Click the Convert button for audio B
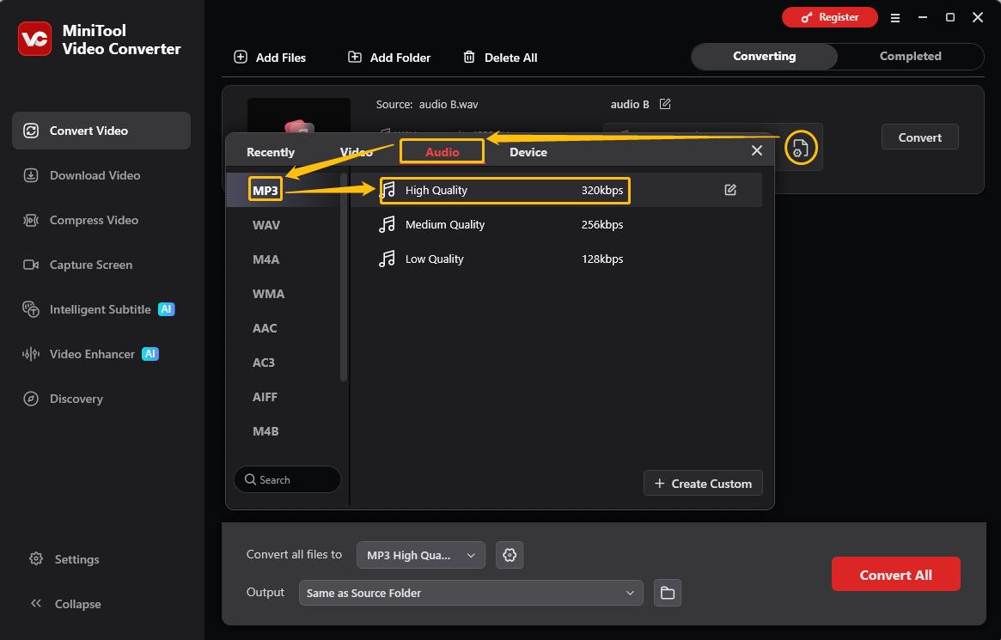The image size is (1001, 640). coord(919,137)
